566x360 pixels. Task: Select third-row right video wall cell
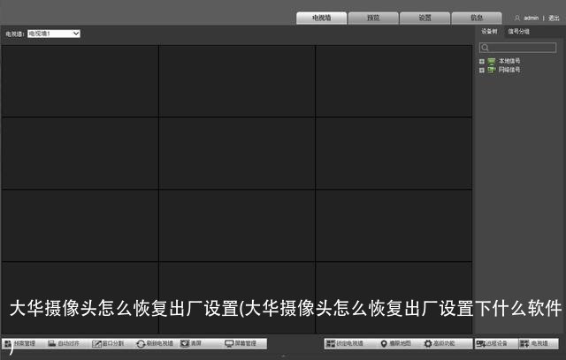click(x=394, y=225)
